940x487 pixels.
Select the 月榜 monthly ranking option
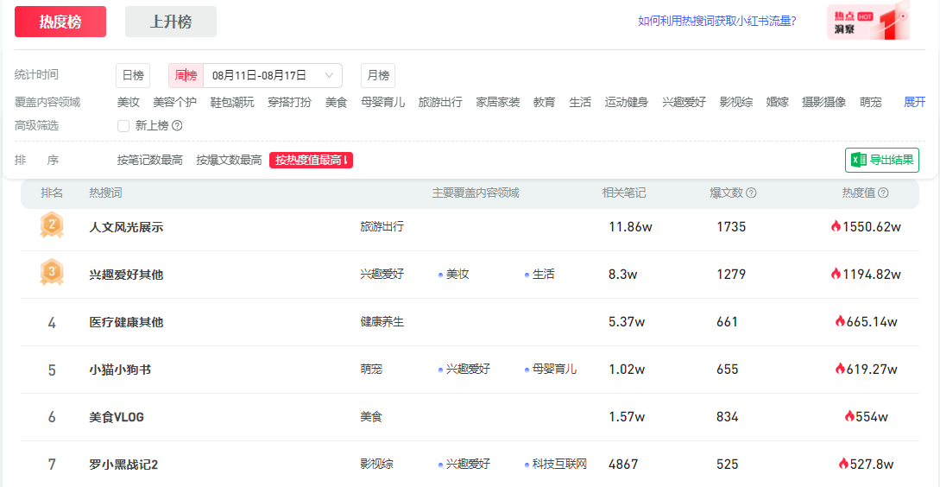pyautogui.click(x=377, y=76)
